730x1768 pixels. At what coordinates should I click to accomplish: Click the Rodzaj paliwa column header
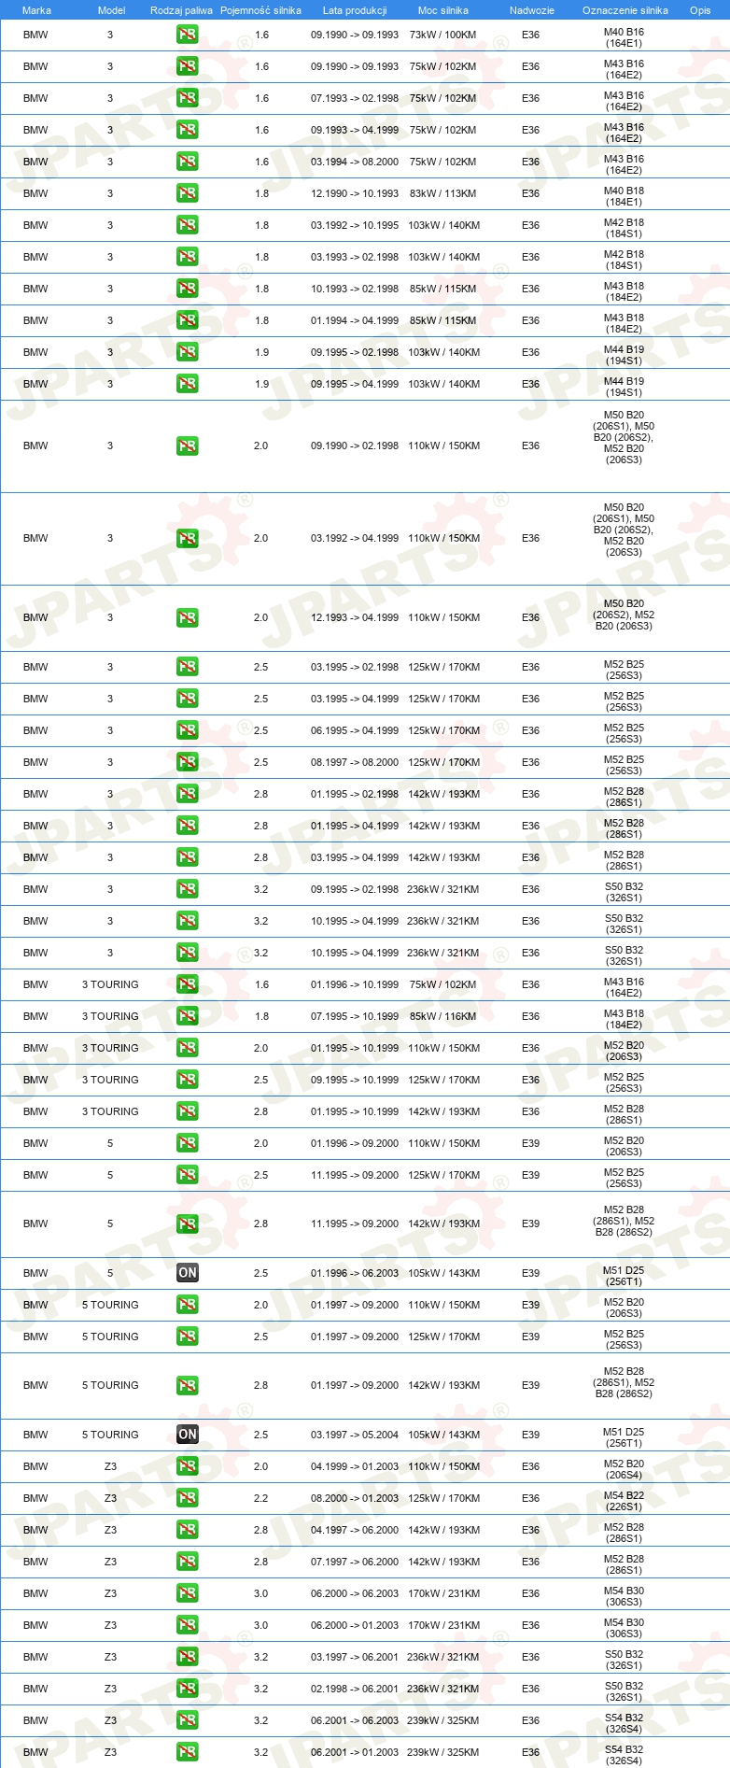[181, 10]
